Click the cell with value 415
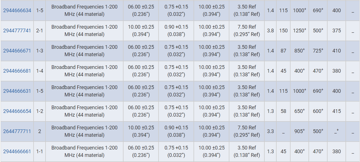 336,111
